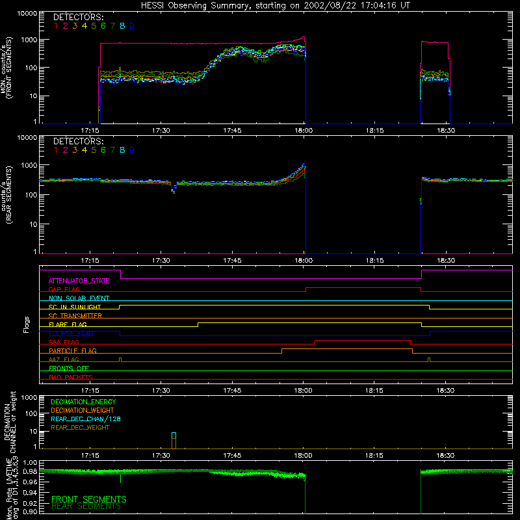Click FRONT SEGMENTS label in livetime panel

click(89, 499)
